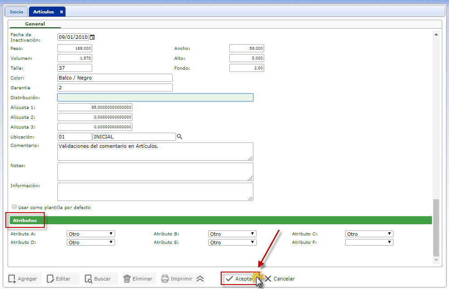
Task: Open the empty Atributo F dropdown
Action: [x=369, y=242]
